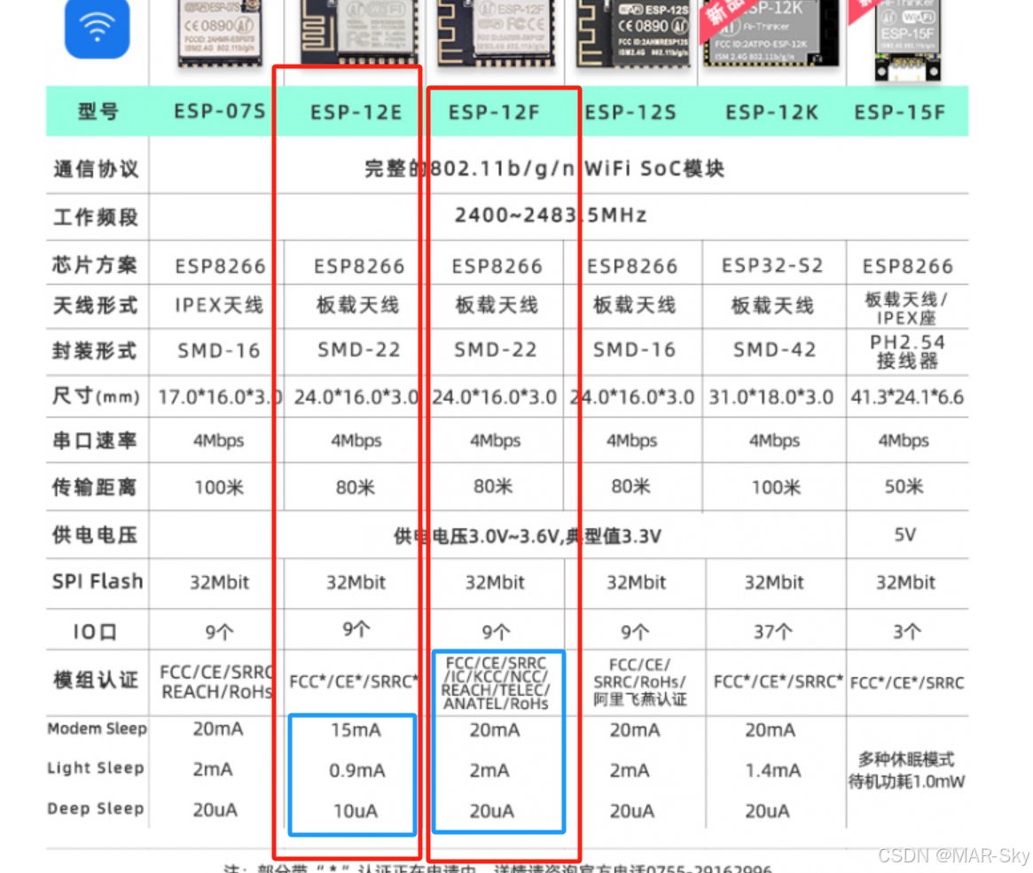This screenshot has width=1033, height=873.
Task: Click the Modem Sleep row label
Action: [97, 729]
